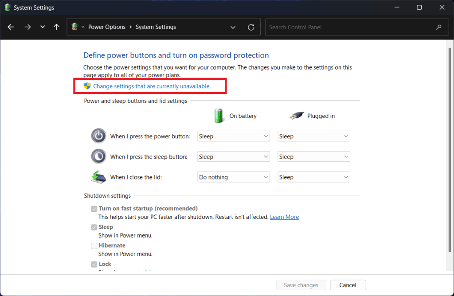Viewport: 454px width, 296px height.
Task: Click the laptop lid icon
Action: point(98,176)
